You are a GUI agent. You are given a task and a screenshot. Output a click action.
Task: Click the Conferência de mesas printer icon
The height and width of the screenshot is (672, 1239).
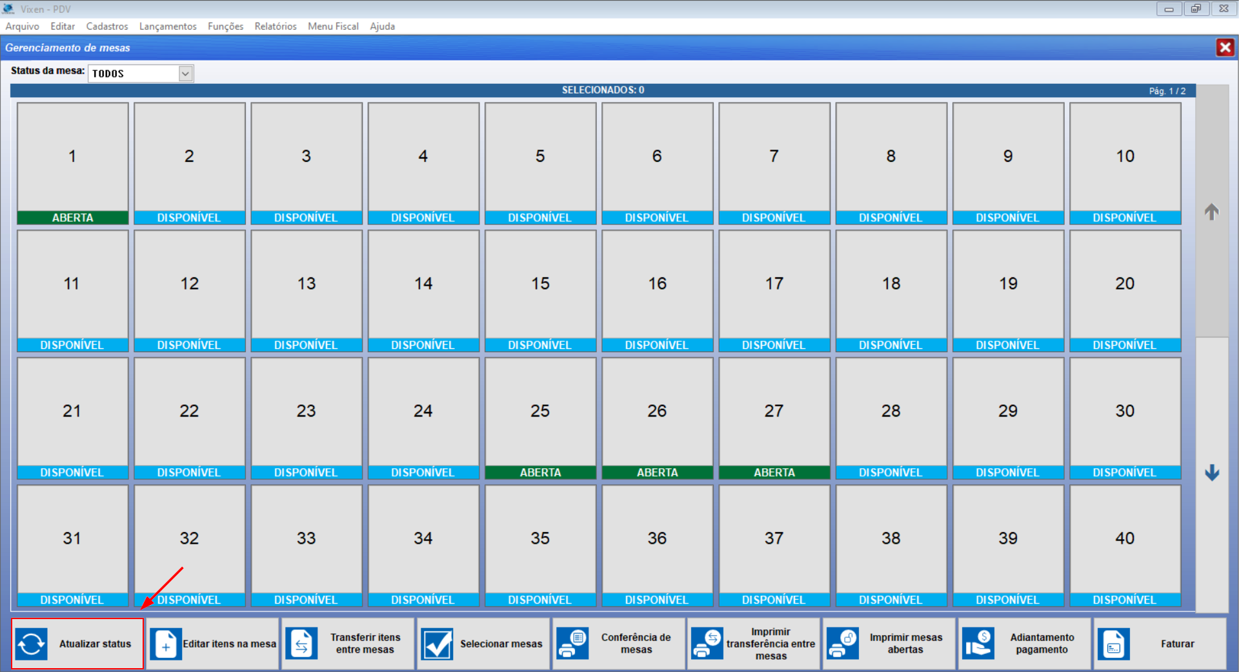[572, 644]
